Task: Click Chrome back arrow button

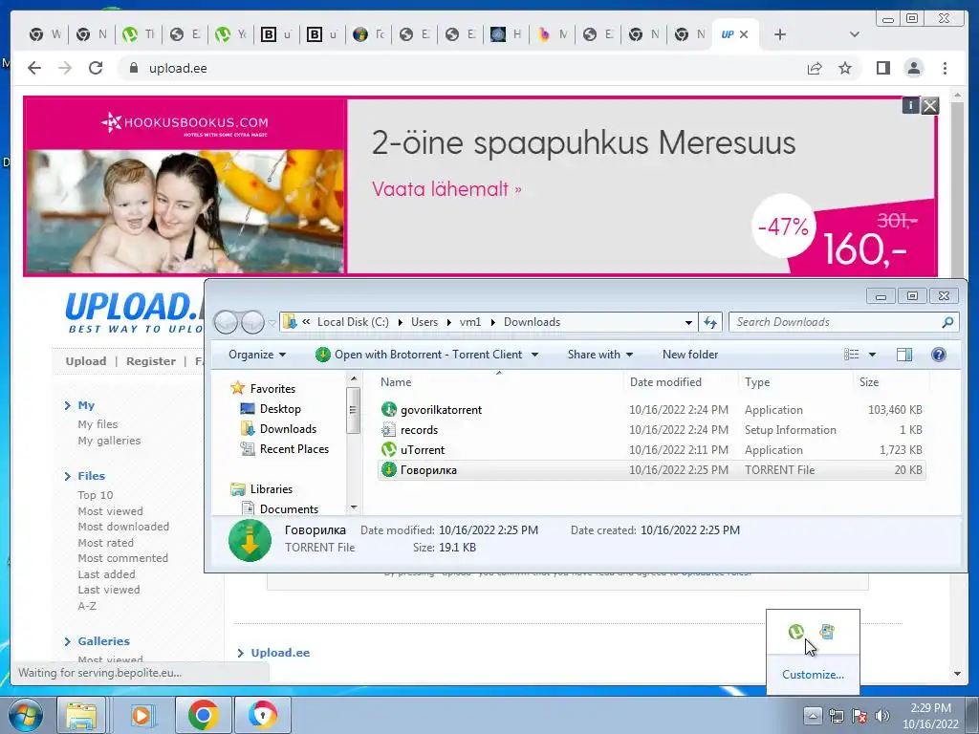Action: pyautogui.click(x=34, y=68)
